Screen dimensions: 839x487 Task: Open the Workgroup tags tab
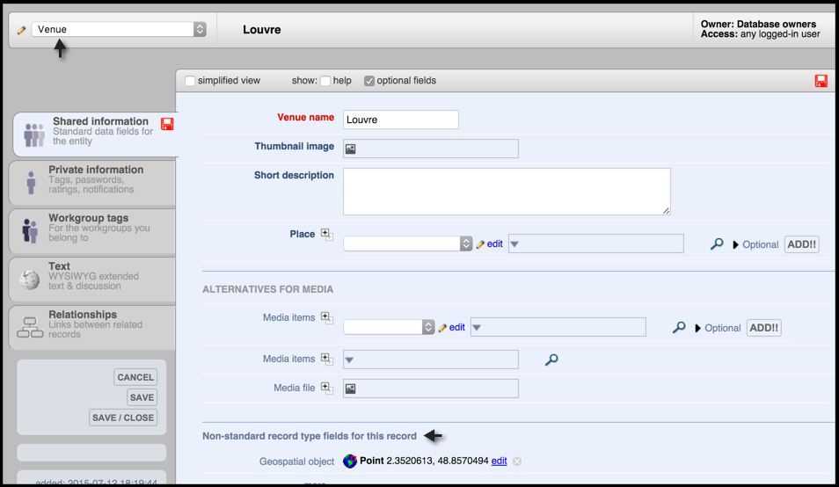(x=92, y=230)
